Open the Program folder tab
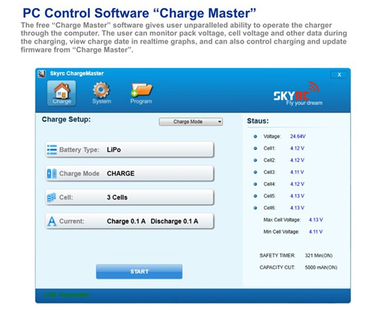This screenshot has width=372, height=310. click(x=141, y=93)
